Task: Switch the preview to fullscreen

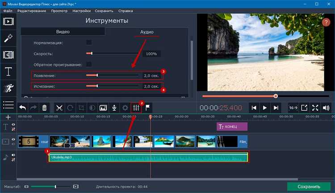Action: [x=315, y=108]
